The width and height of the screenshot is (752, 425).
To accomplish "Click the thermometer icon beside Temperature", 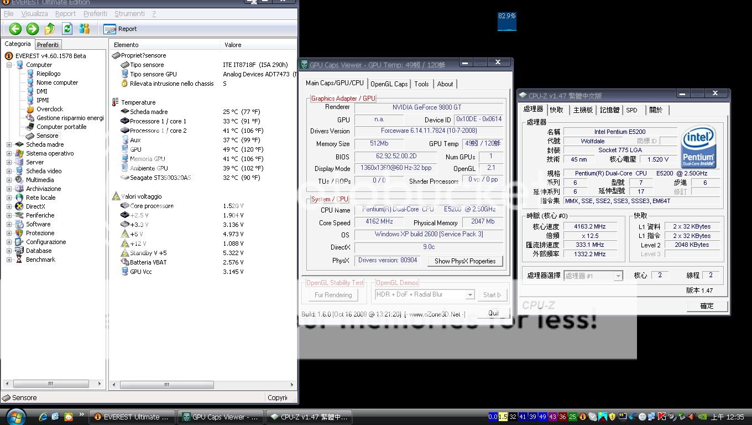I will point(116,102).
